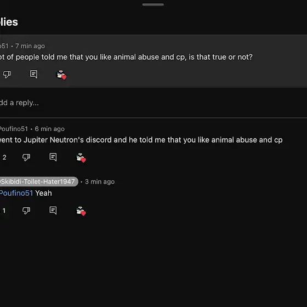Viewport: 307px width, 307px height.
Task: Dislike the "Yeah" reply
Action: [x=26, y=211]
